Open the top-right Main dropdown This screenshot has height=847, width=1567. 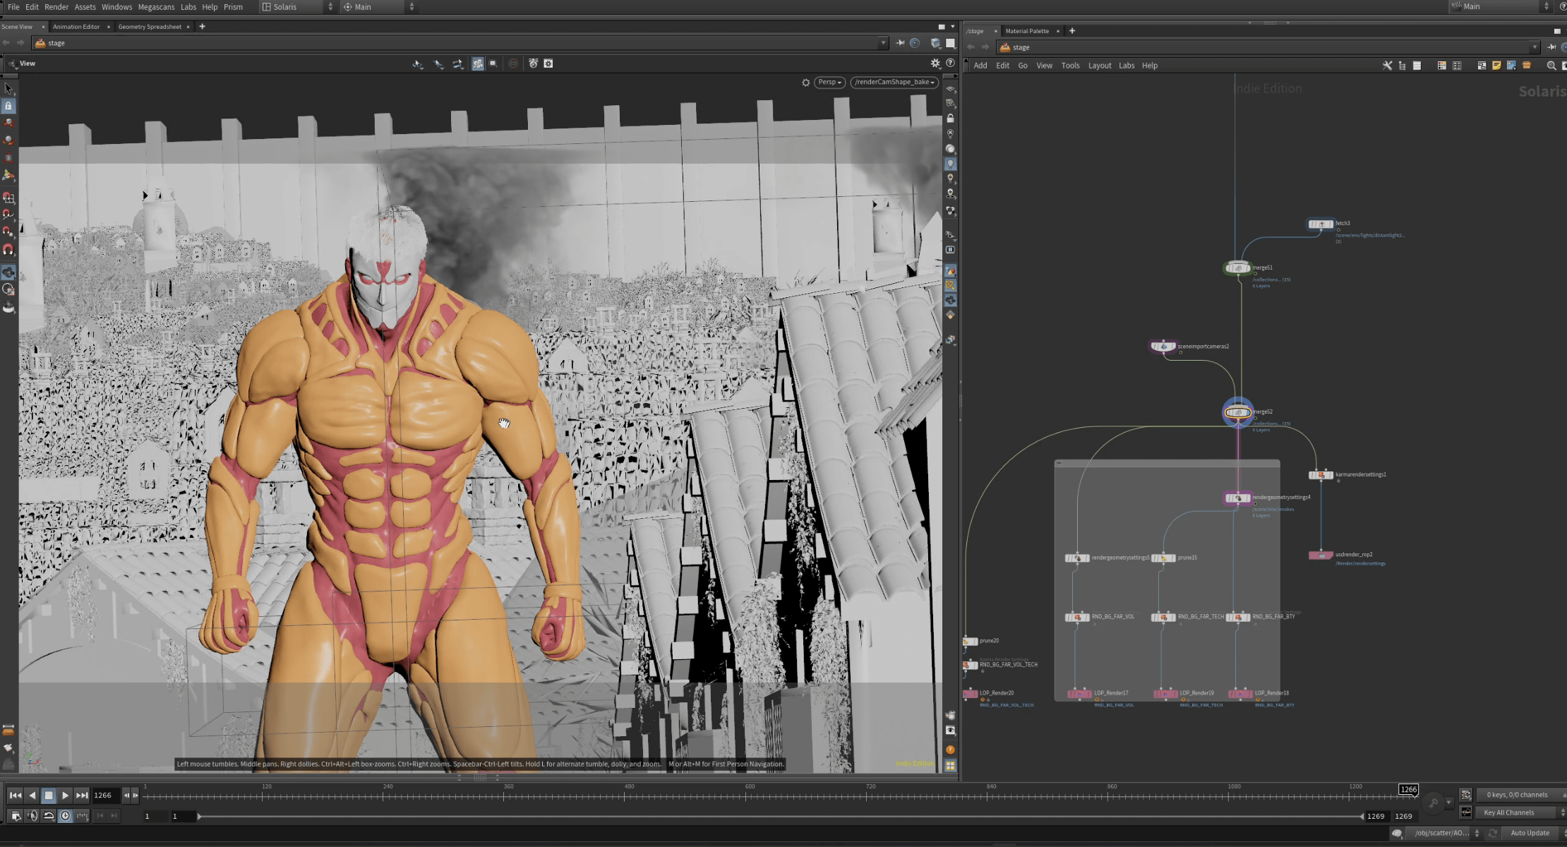pos(1500,6)
